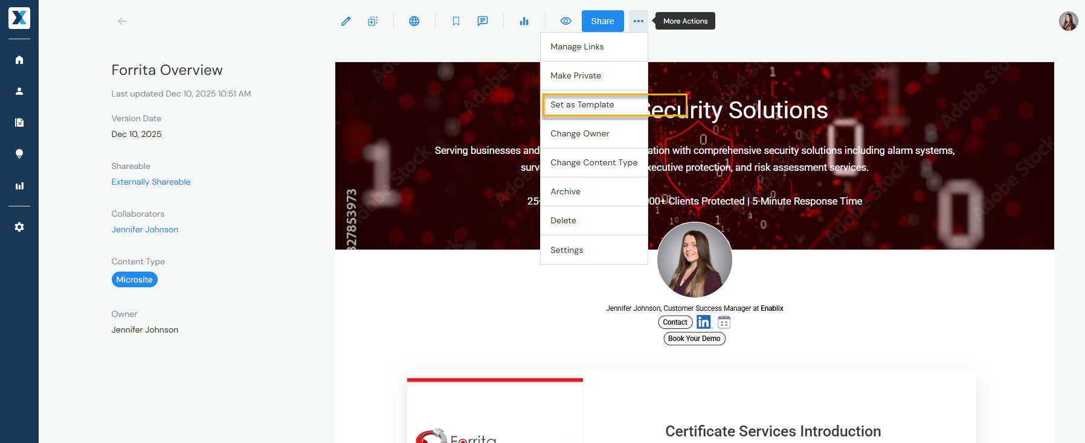Open the document icon in sidebar

tap(19, 123)
